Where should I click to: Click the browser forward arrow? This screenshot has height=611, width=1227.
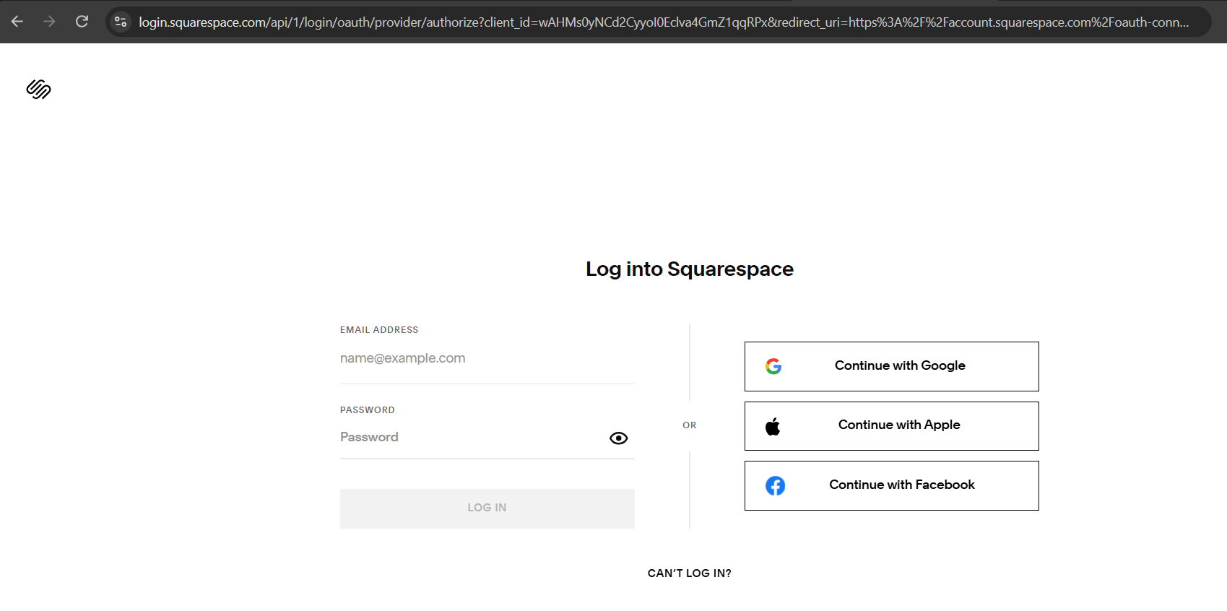click(49, 22)
